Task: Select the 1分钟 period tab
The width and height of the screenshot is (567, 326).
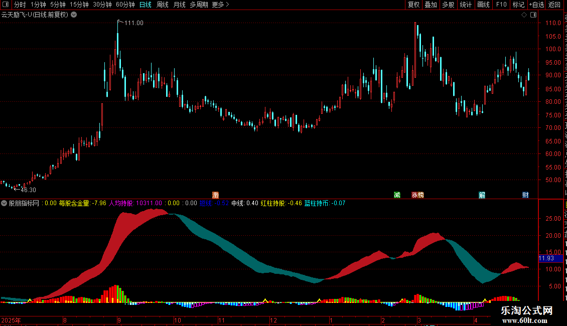Action: tap(38, 5)
